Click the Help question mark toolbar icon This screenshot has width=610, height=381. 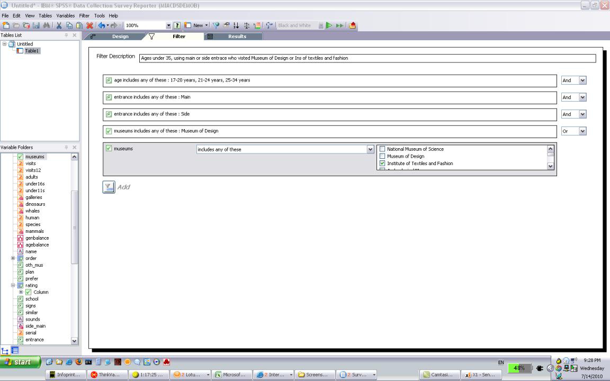pos(177,25)
